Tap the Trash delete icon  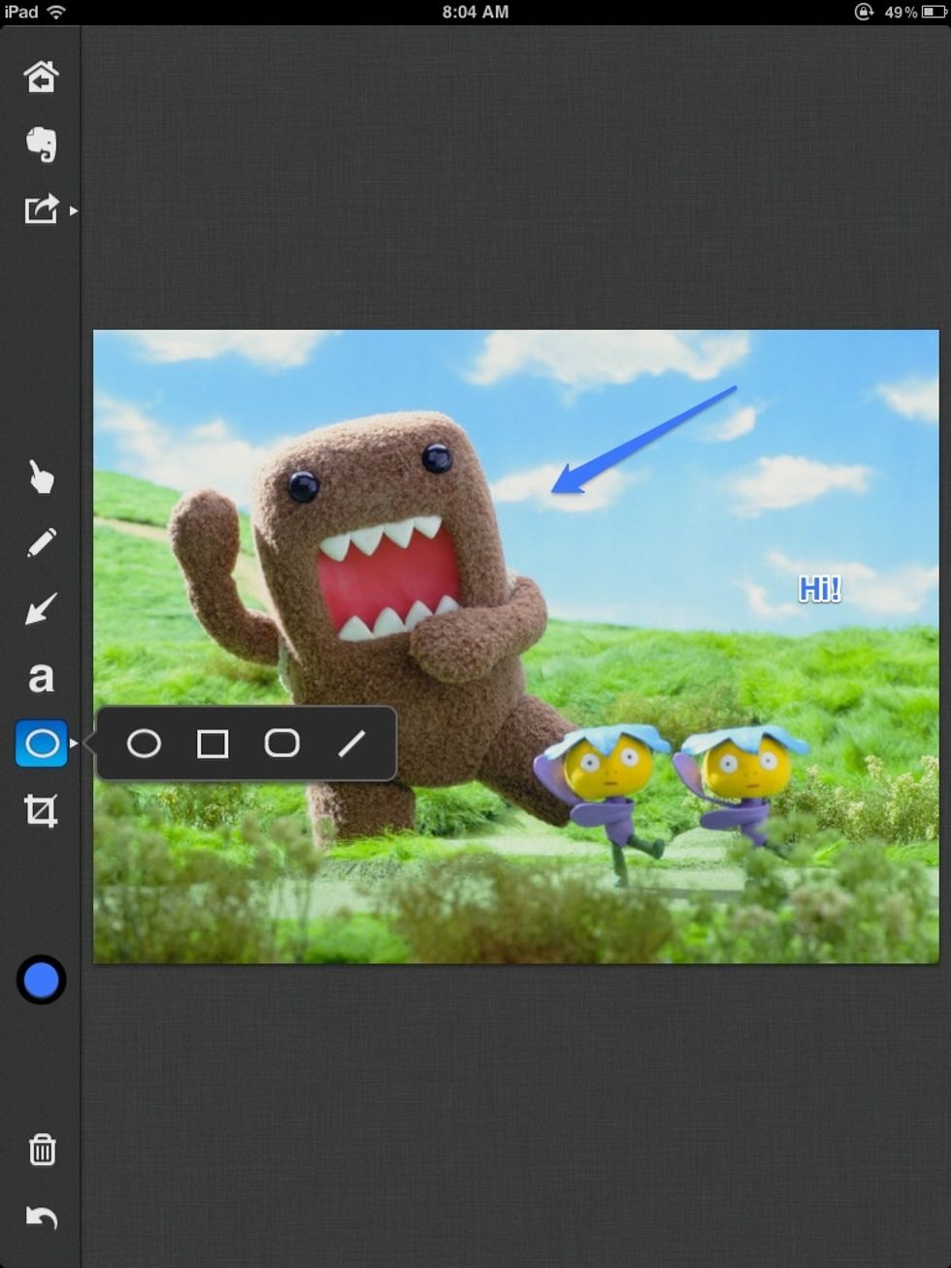pyautogui.click(x=42, y=1150)
